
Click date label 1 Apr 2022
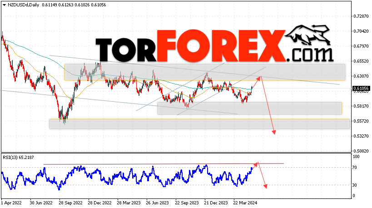[11, 203]
